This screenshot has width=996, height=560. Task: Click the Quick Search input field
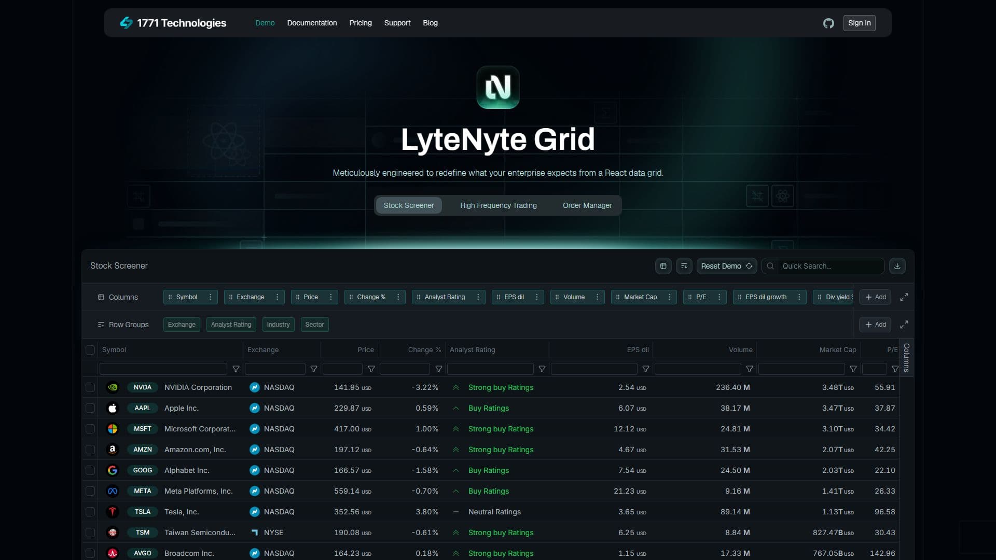(823, 266)
